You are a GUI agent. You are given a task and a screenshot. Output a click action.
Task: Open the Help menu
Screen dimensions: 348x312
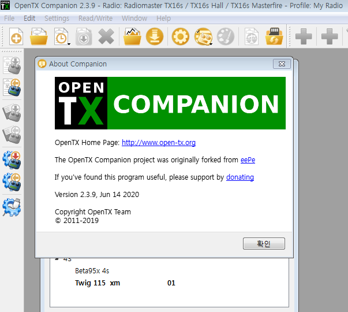[x=163, y=18]
